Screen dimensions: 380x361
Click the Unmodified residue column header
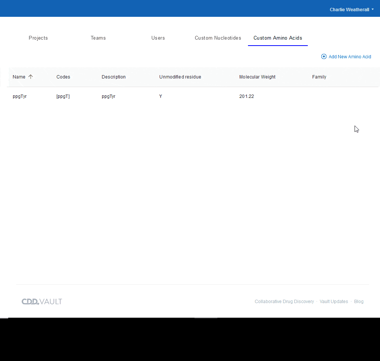(x=180, y=77)
